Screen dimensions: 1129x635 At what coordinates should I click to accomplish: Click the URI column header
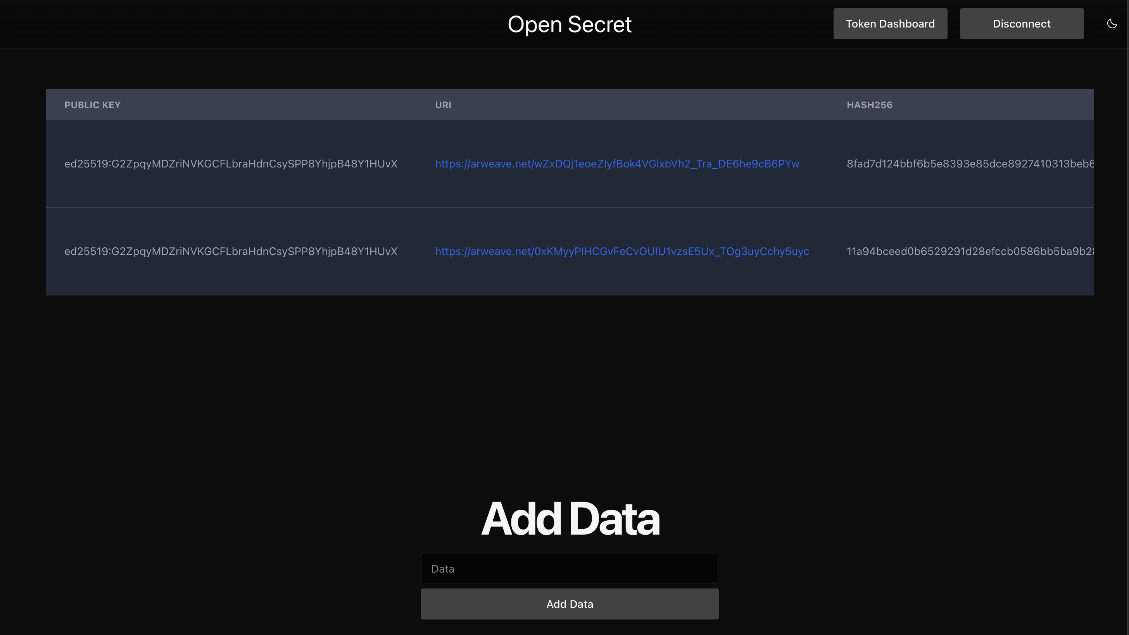coord(443,105)
